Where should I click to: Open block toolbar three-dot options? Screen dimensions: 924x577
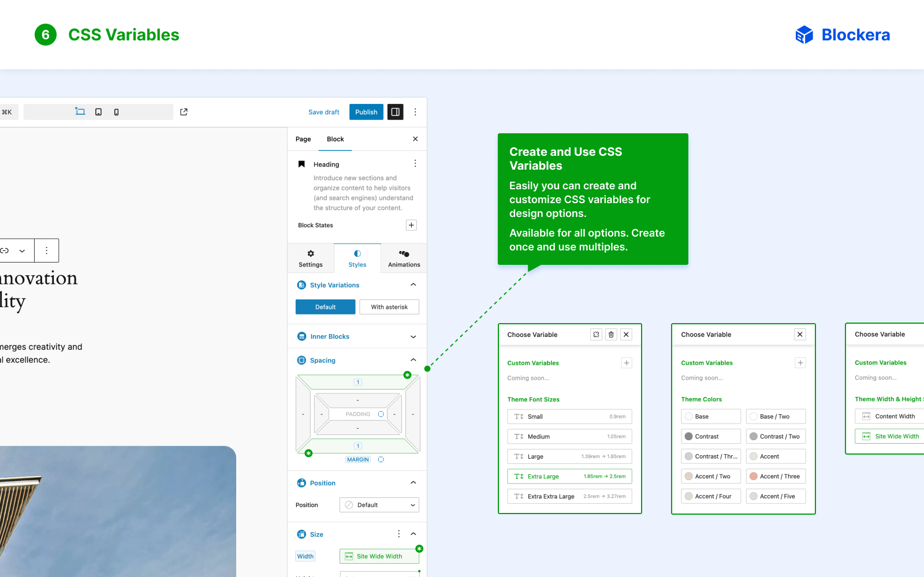47,250
